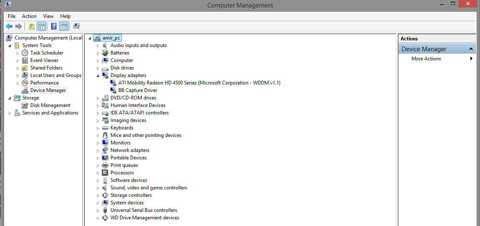Select Performance icon in tree

(x=25, y=83)
